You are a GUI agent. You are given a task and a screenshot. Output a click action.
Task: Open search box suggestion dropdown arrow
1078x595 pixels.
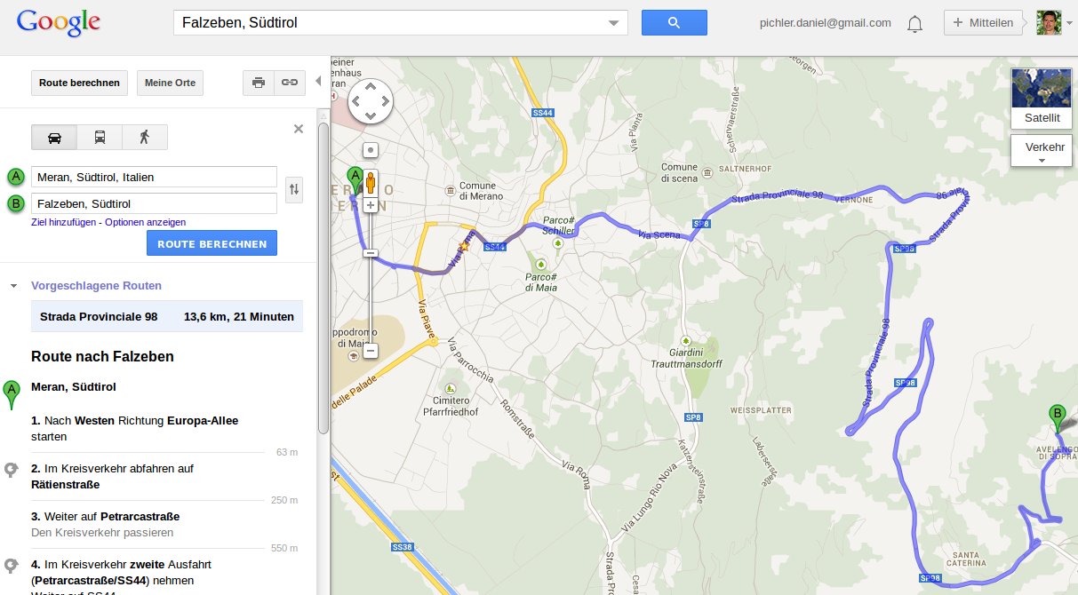click(612, 23)
